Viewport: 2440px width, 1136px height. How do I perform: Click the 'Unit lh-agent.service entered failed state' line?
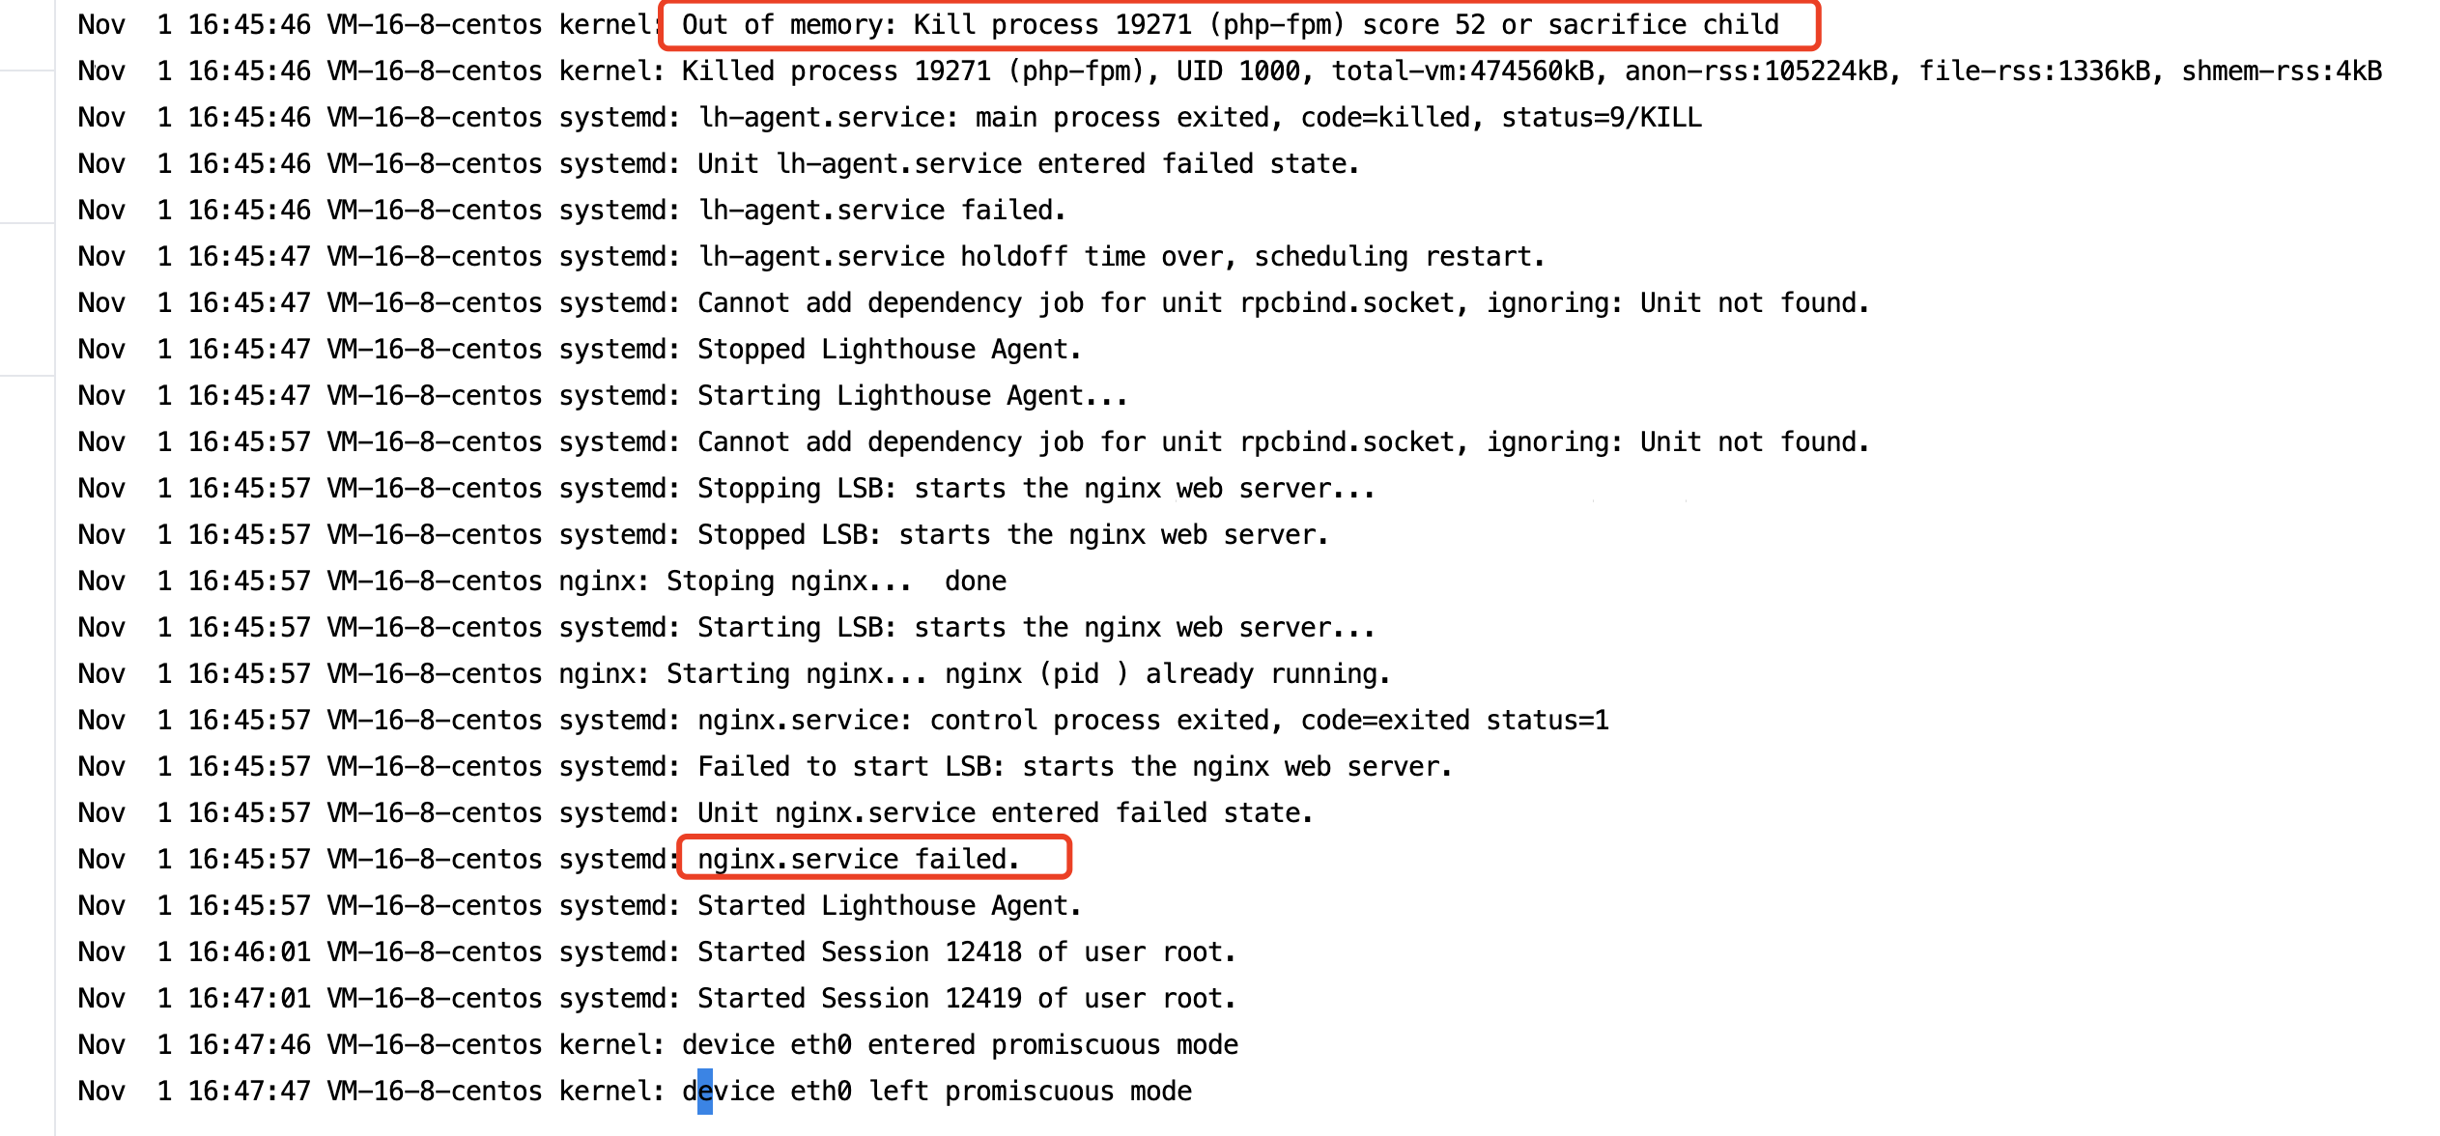[719, 163]
